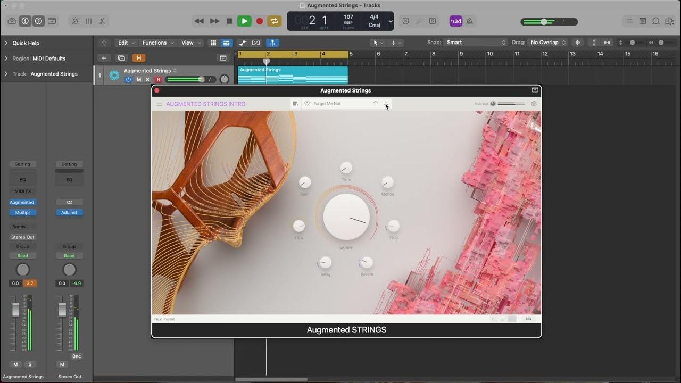The height and width of the screenshot is (383, 681).
Task: Adjust the vertical zoom slider
Action: click(633, 43)
